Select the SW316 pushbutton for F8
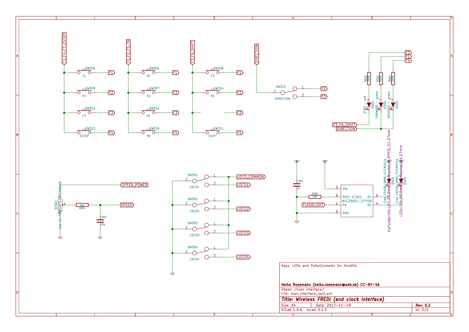This screenshot has height=332, width=469. click(148, 132)
